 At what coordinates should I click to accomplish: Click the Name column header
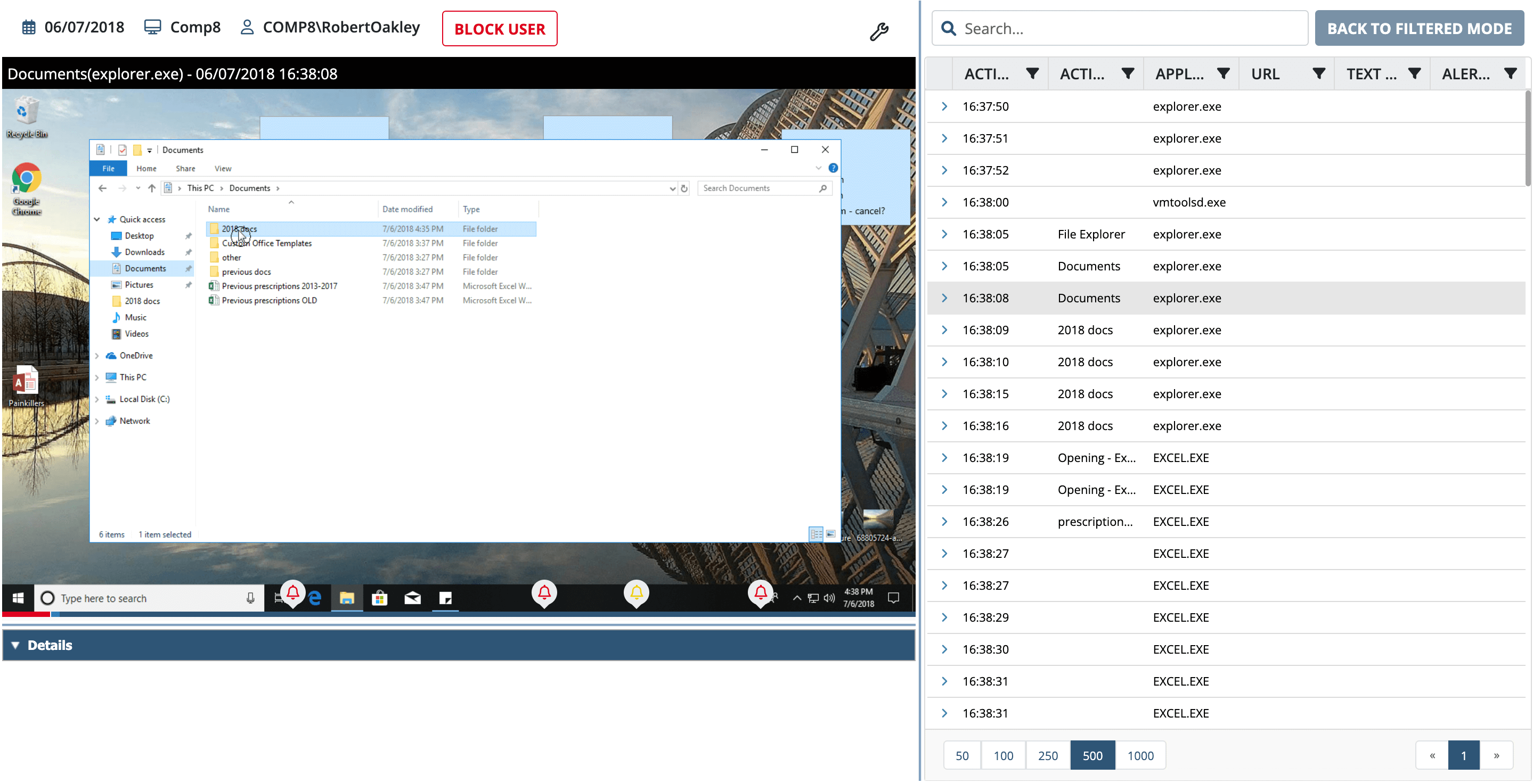[218, 209]
